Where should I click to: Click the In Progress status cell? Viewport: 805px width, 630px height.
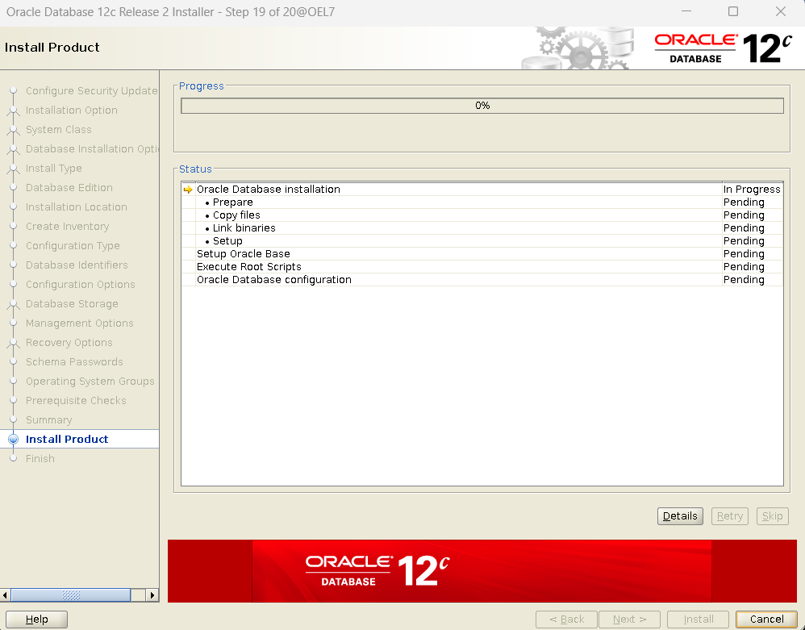coord(752,189)
